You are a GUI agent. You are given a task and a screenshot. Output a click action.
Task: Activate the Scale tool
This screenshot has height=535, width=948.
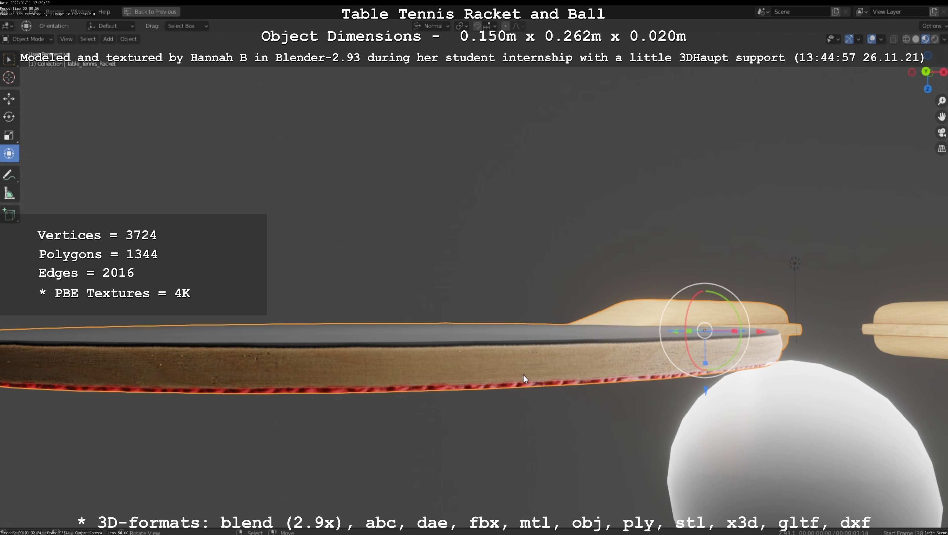pyautogui.click(x=9, y=135)
